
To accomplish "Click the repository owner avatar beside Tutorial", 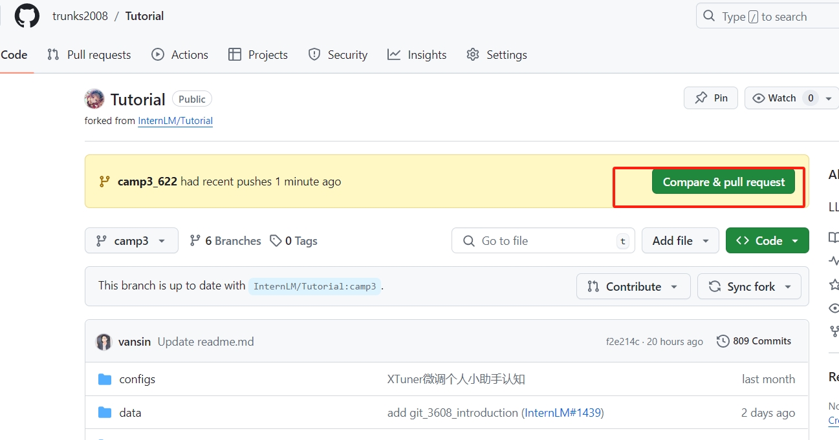I will coord(94,99).
